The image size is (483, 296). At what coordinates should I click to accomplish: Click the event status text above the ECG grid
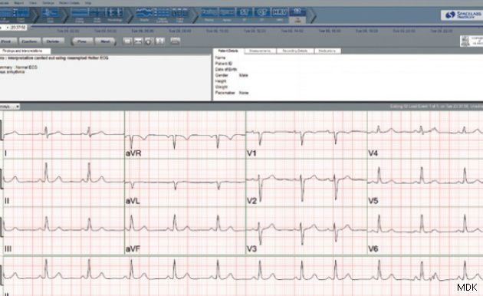pos(436,107)
